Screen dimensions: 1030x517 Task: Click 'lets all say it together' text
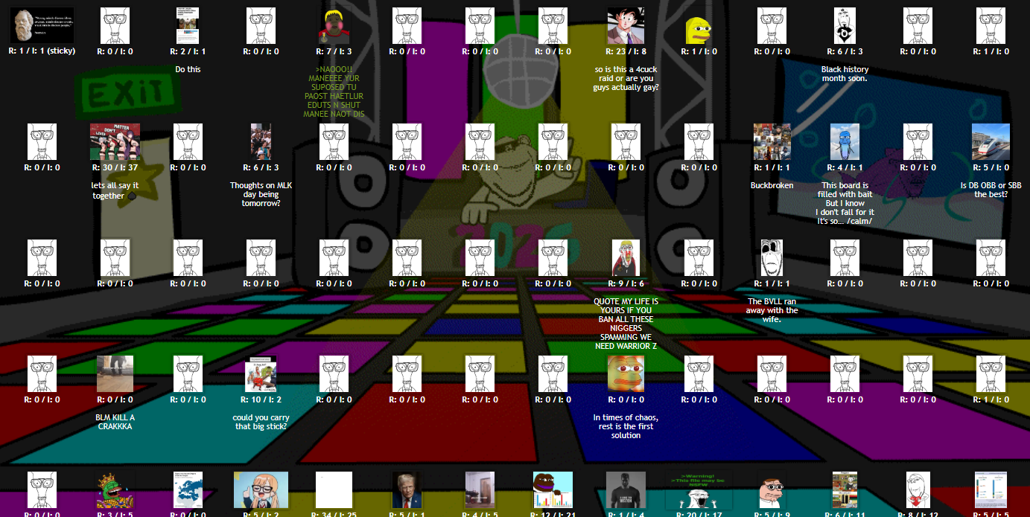click(x=115, y=190)
